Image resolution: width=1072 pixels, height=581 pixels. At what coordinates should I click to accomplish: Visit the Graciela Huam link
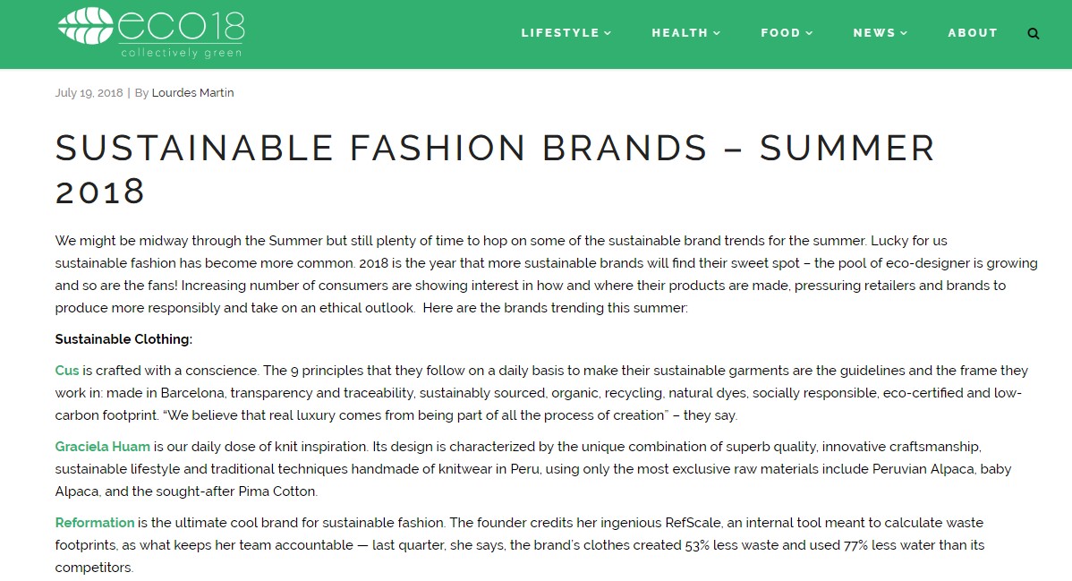coord(102,446)
